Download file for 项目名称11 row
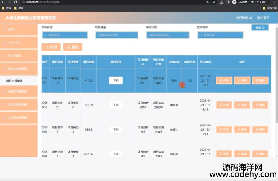The image size is (278, 181). (116, 80)
